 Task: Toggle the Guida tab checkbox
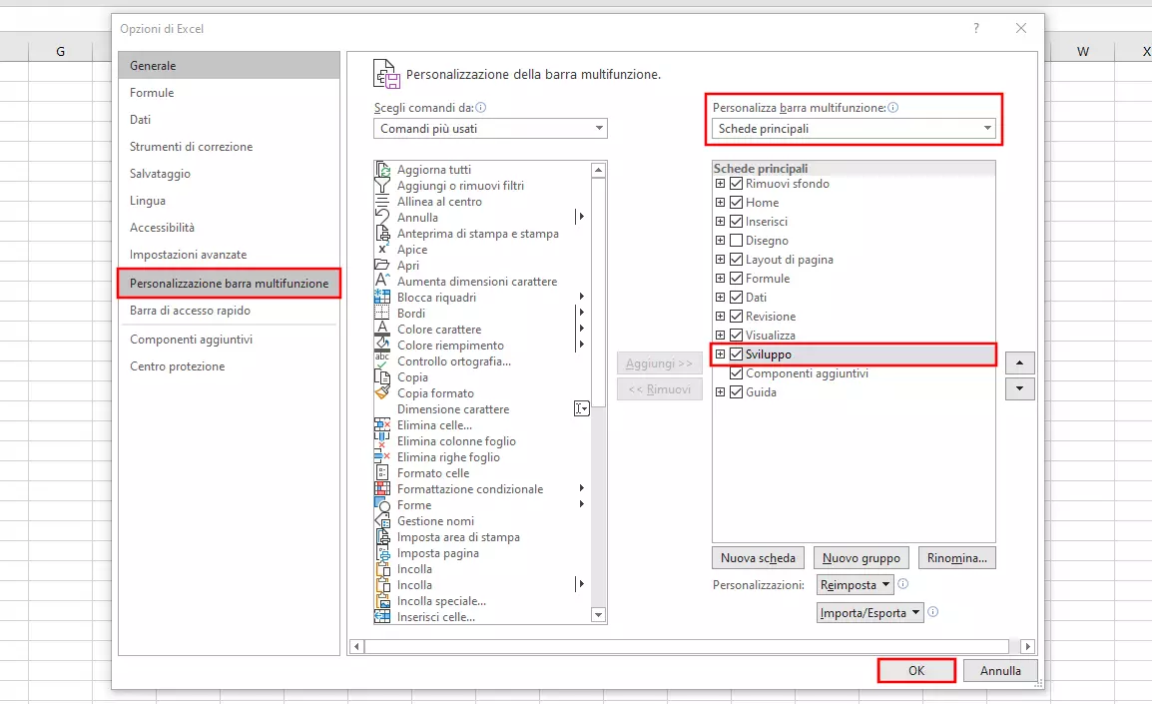tap(734, 391)
